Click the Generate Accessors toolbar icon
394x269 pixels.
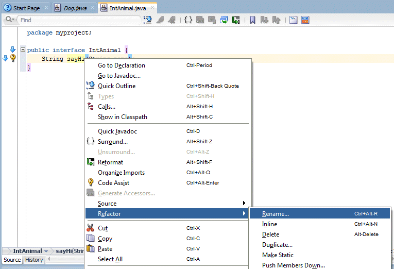[x=200, y=20]
